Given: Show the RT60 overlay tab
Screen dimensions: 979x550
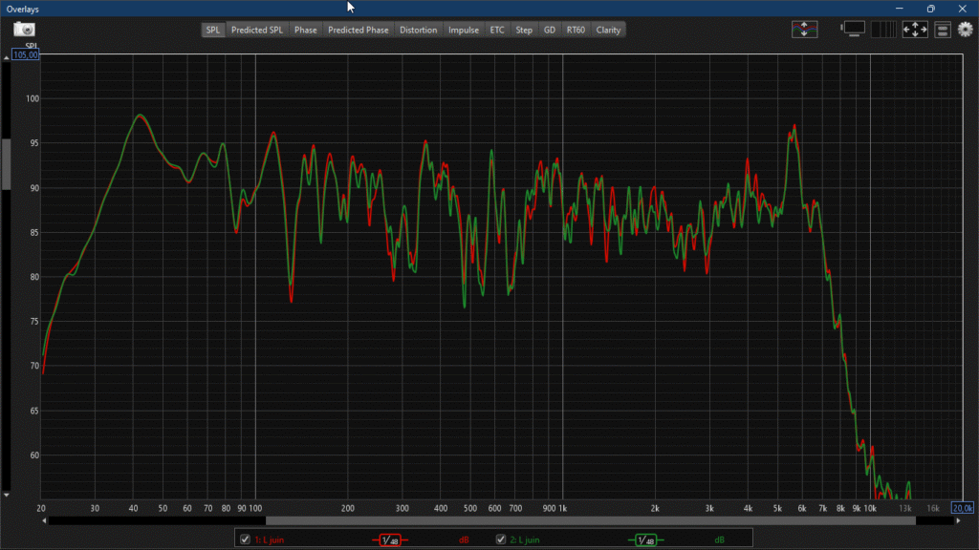Looking at the screenshot, I should pos(576,30).
